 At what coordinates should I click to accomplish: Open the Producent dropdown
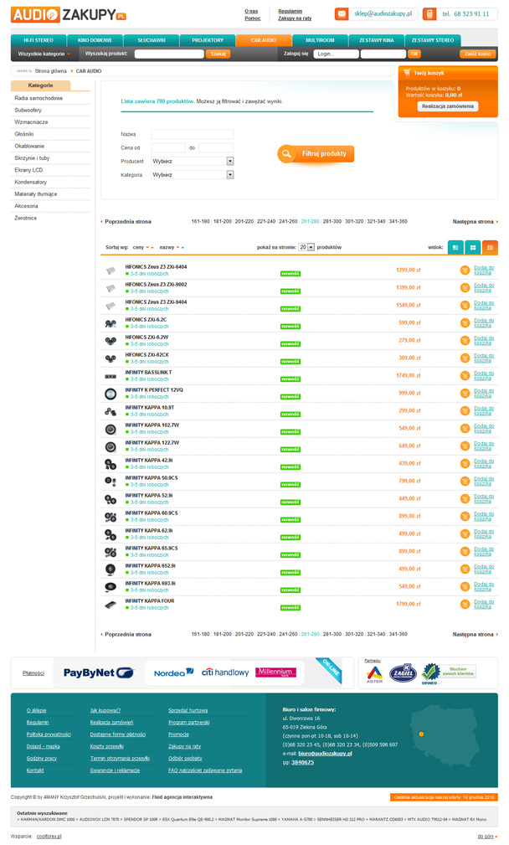[193, 161]
